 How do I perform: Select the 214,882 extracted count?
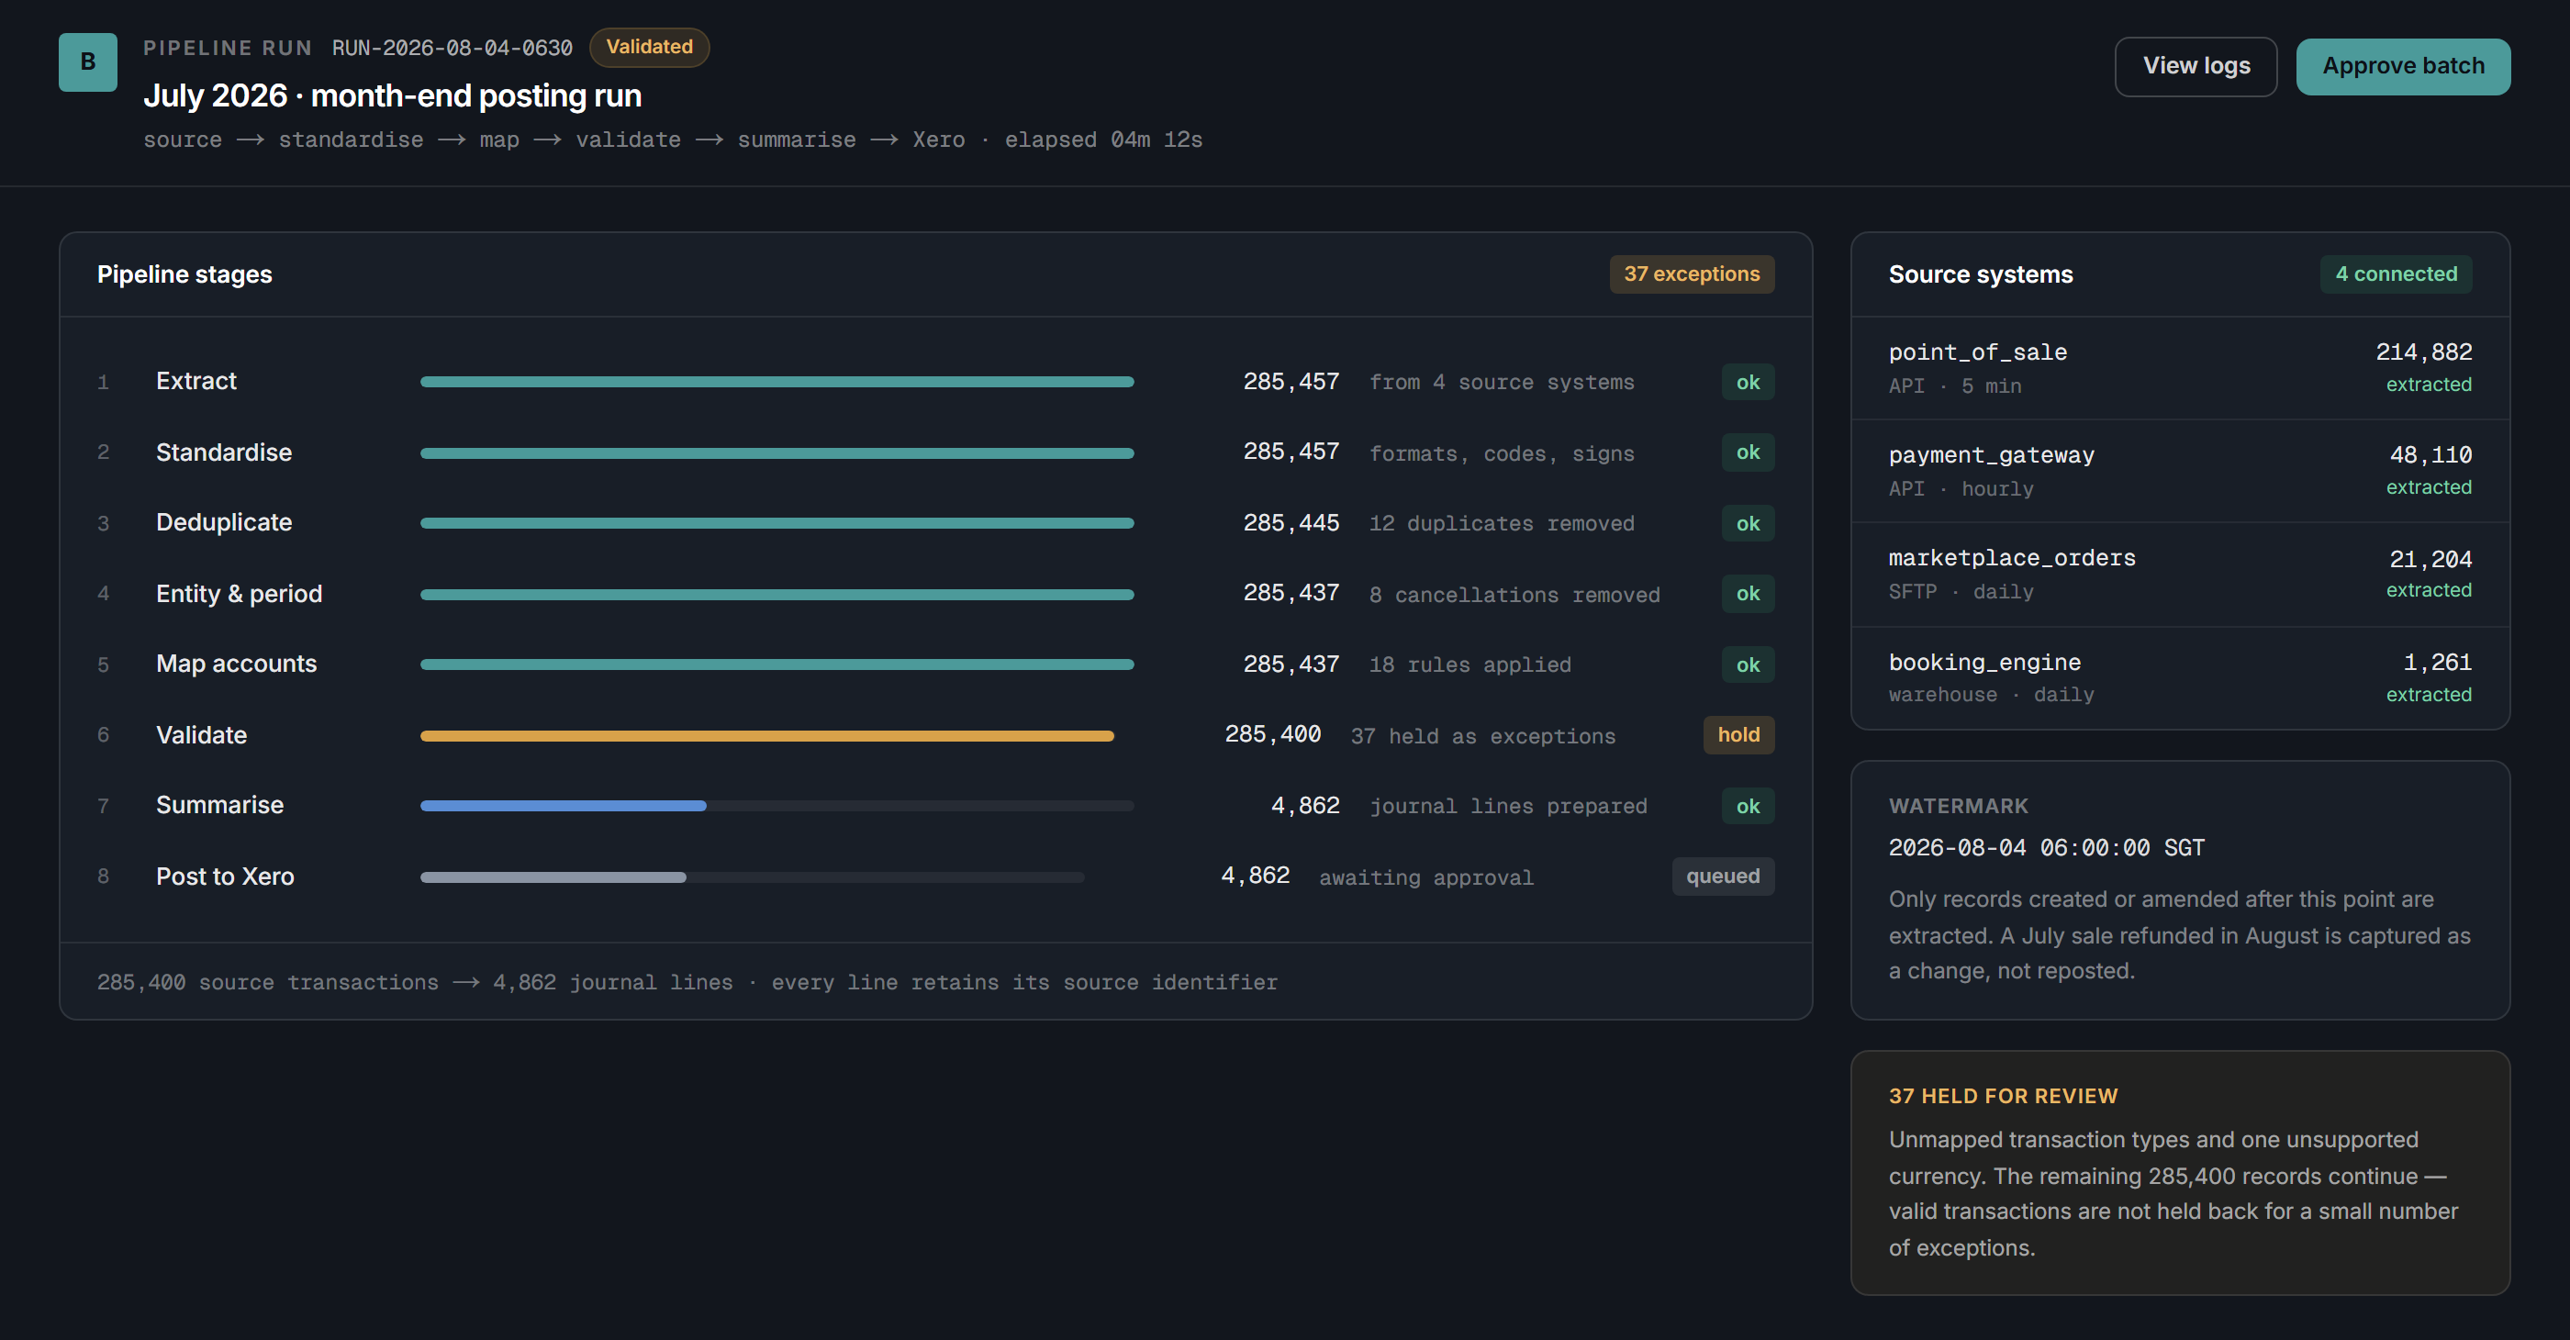pos(2423,352)
